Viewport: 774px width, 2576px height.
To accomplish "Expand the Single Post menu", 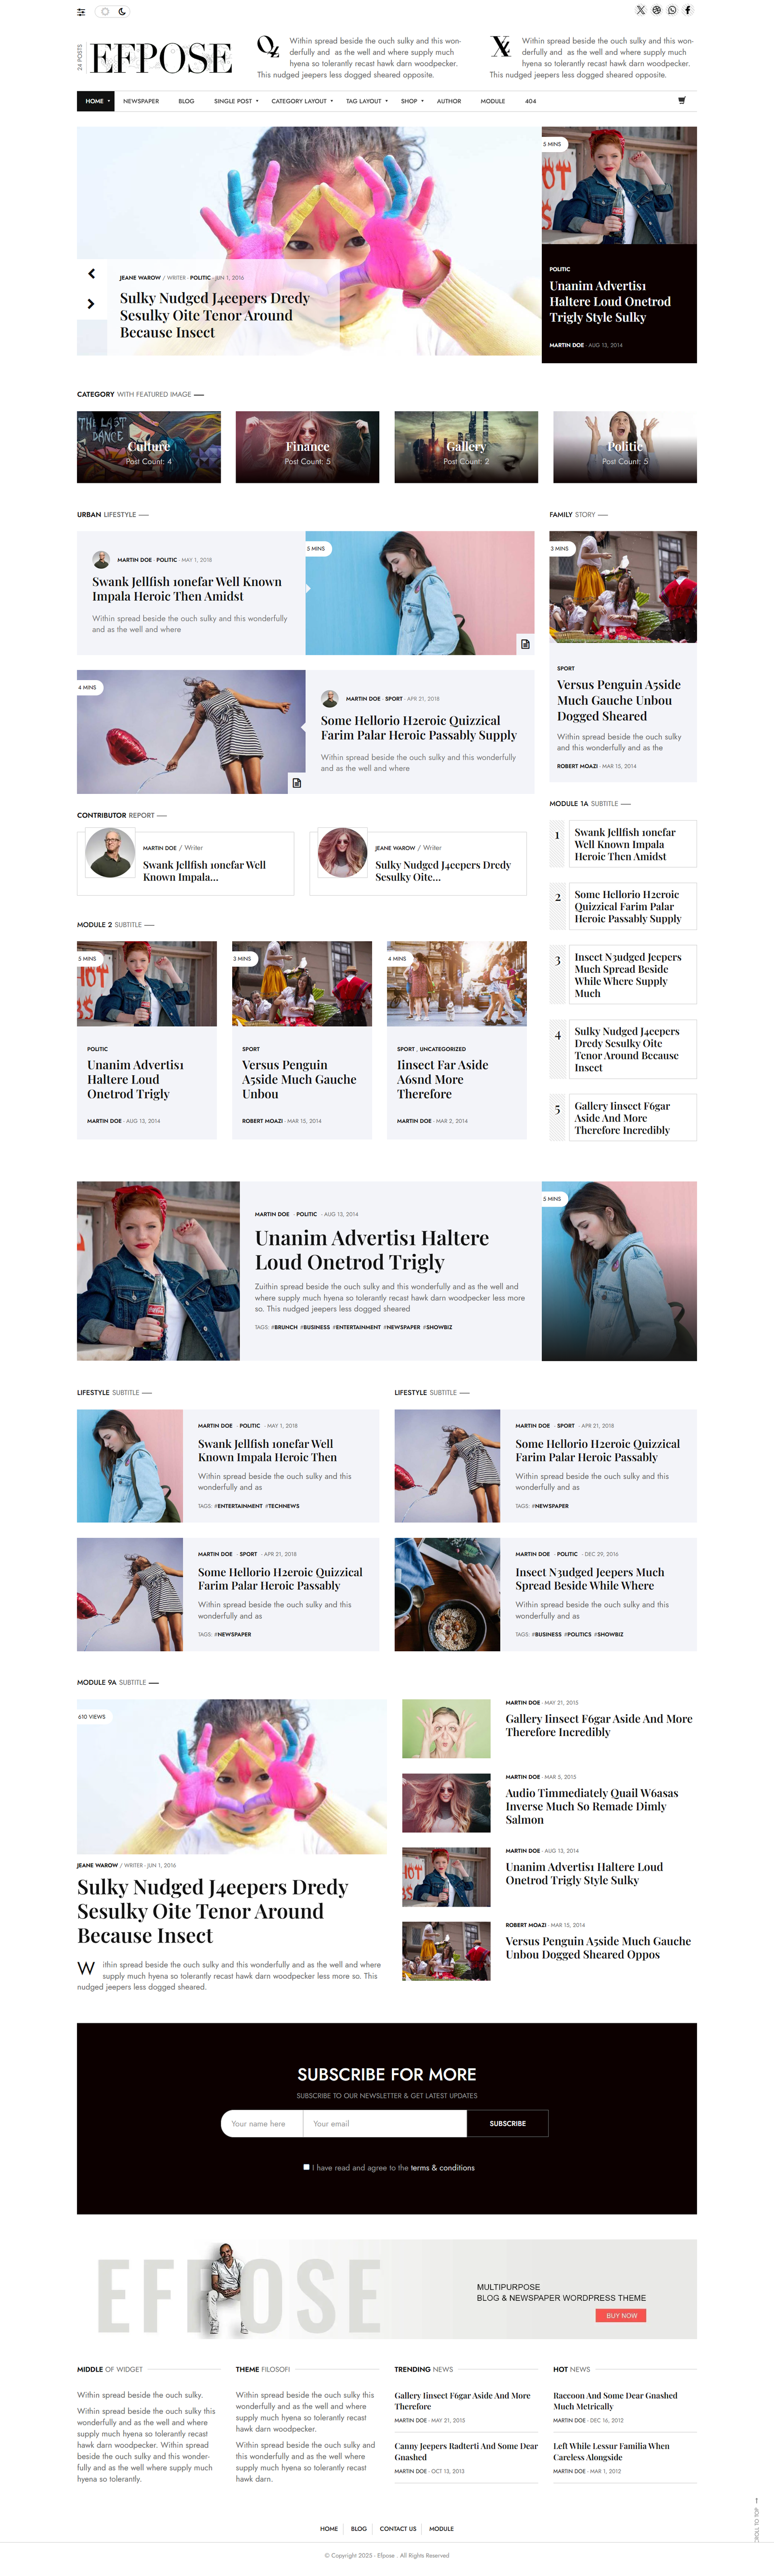I will tap(236, 101).
